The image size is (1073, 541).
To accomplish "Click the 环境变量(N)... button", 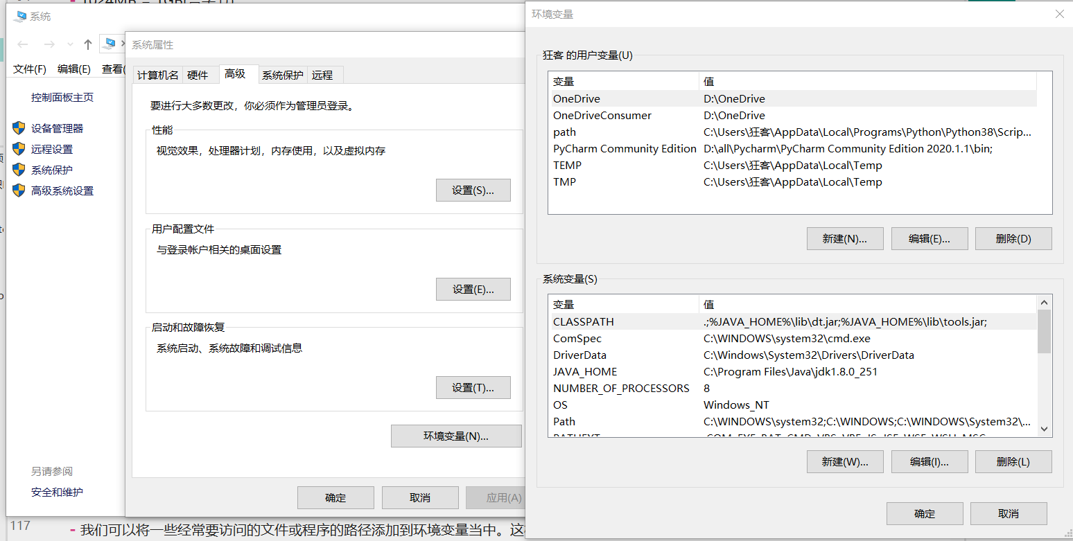I will tap(456, 436).
